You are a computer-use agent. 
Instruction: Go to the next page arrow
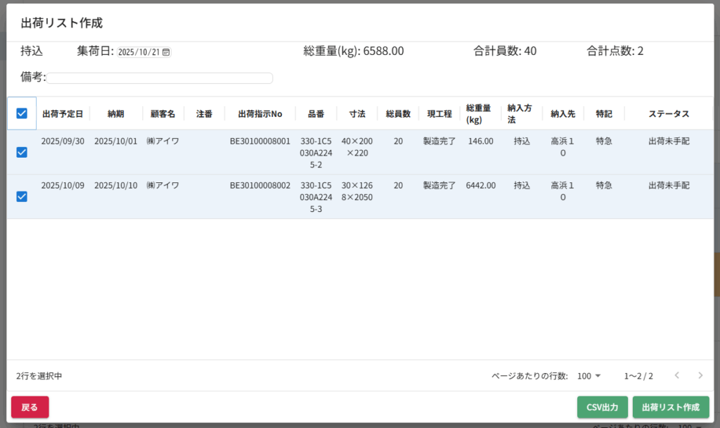coord(700,375)
